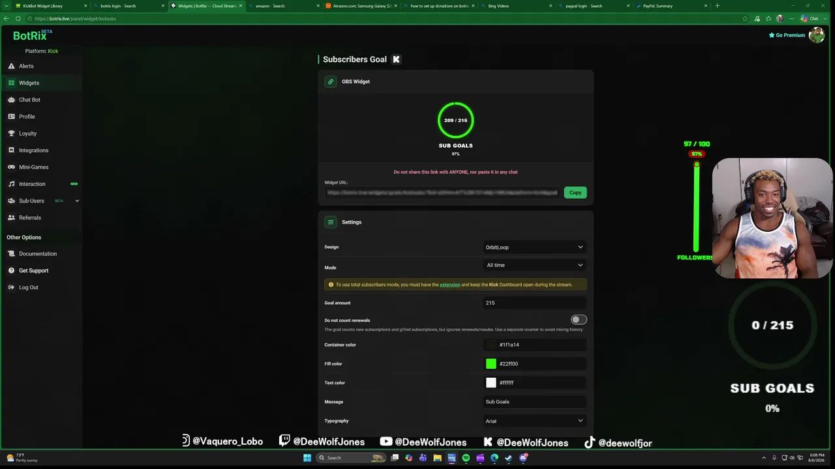Screen dimensions: 835x469
Task: Click the blurred Widget URL field
Action: (442, 193)
